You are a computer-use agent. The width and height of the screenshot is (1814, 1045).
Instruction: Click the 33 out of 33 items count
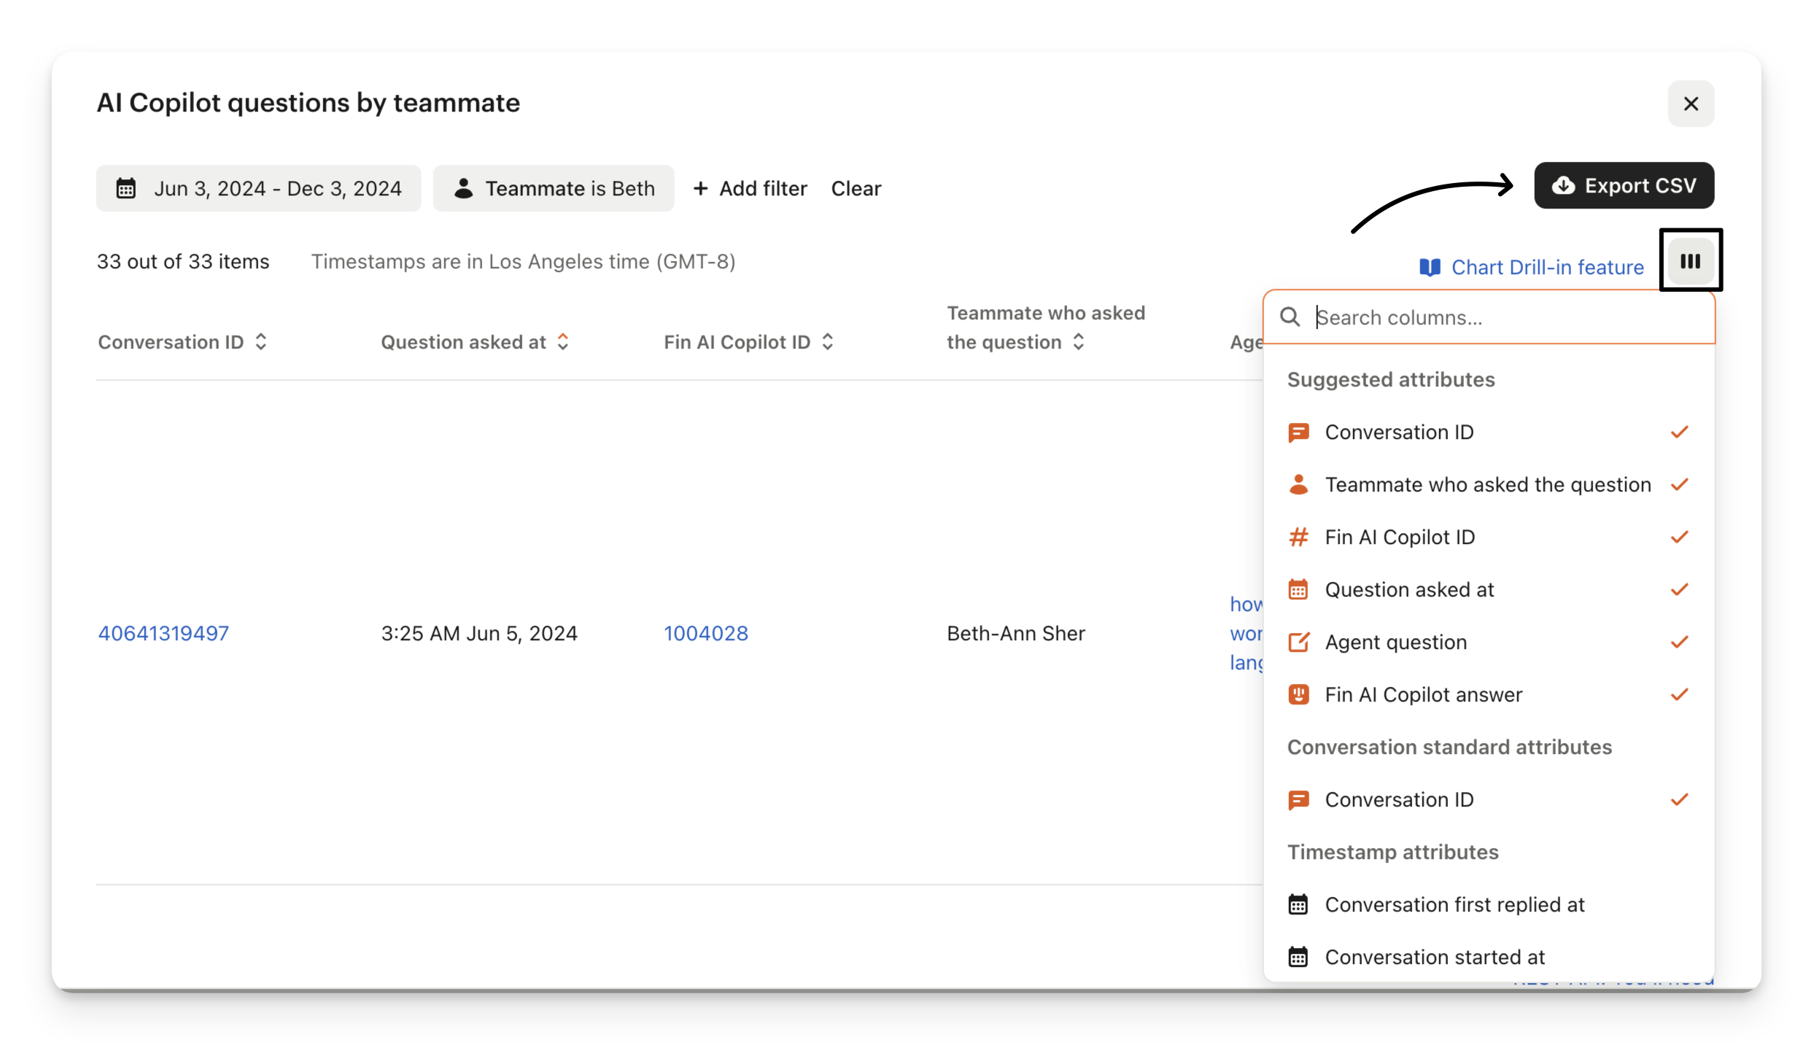click(183, 261)
